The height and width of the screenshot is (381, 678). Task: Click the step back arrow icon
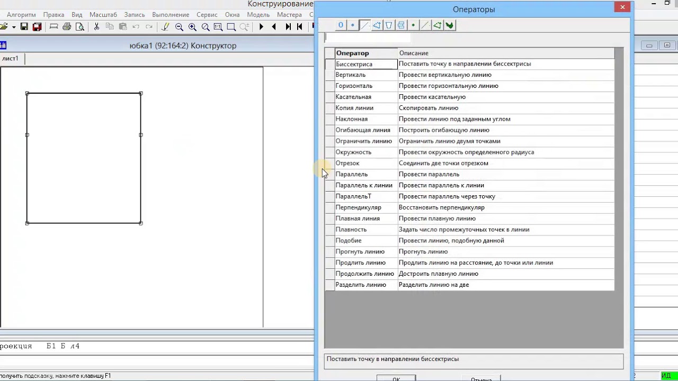point(274,26)
